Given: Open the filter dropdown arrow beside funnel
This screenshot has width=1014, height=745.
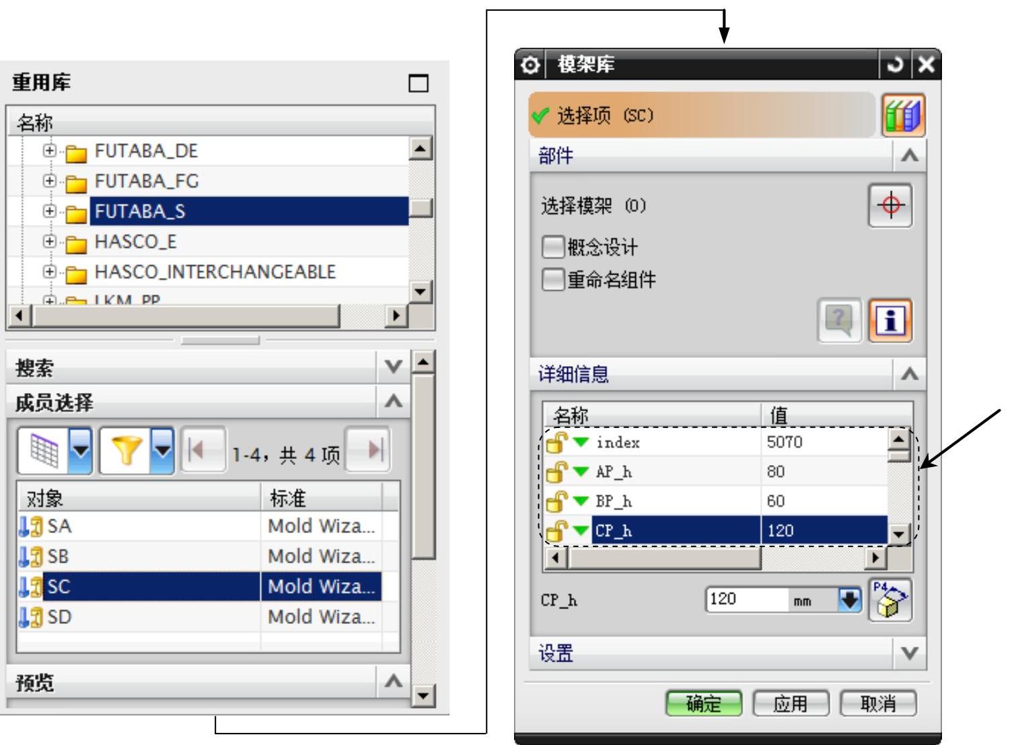Looking at the screenshot, I should point(163,450).
